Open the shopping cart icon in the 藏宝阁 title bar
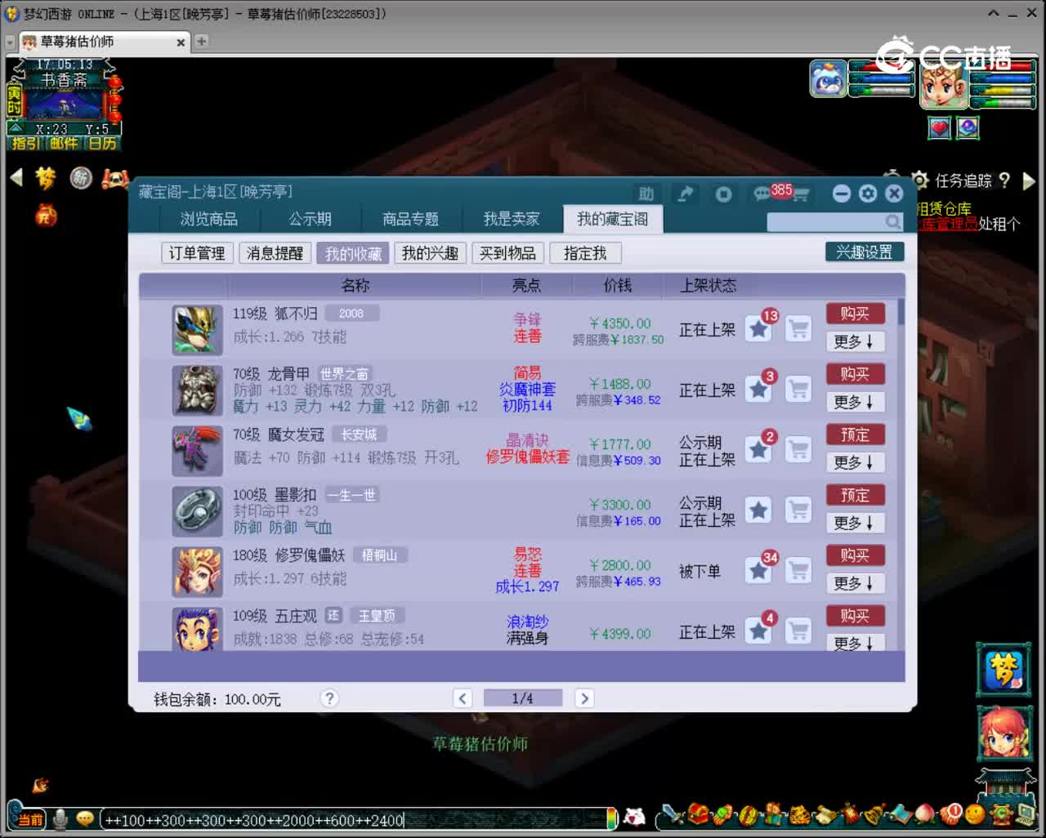The width and height of the screenshot is (1046, 838). coord(800,194)
